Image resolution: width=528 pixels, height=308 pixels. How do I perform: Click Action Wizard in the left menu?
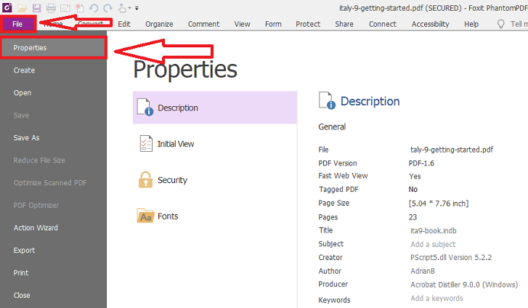[36, 228]
